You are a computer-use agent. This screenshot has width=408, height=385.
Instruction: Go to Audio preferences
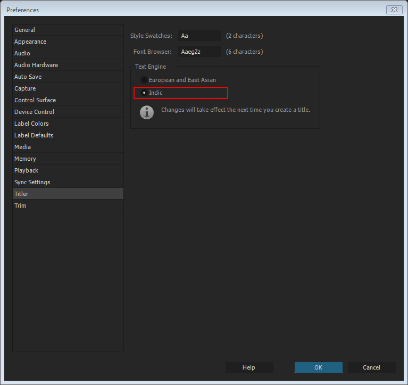pos(22,53)
